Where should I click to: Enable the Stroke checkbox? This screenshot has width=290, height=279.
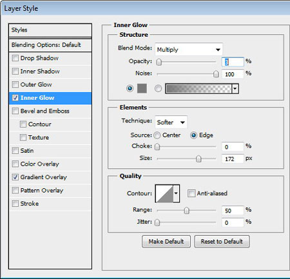click(x=15, y=204)
